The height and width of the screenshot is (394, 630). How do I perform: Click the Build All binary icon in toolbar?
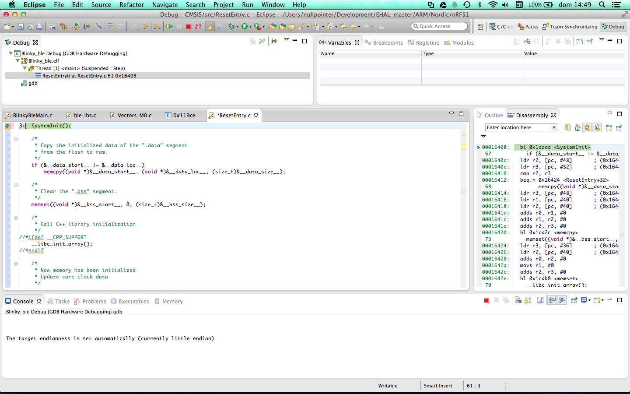coord(52,27)
